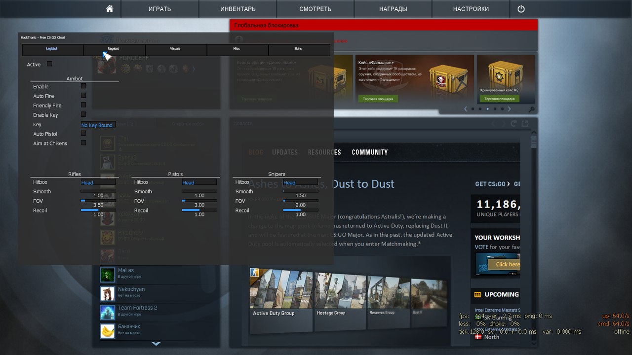
Task: Select MaLas name in friends list
Action: (x=126, y=271)
